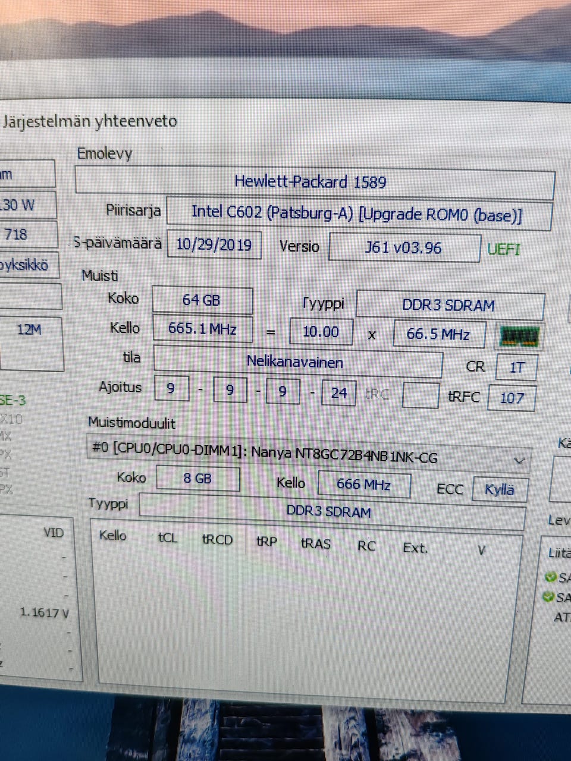
Task: Click the tRAS column header
Action: click(x=315, y=543)
